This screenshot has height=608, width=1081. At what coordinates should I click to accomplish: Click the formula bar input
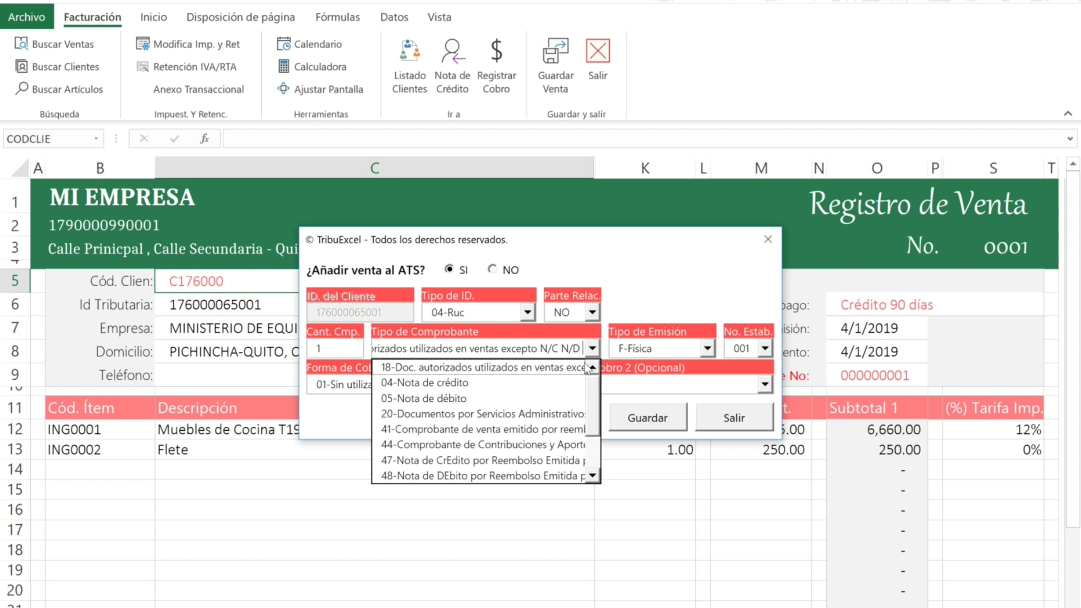click(x=643, y=139)
